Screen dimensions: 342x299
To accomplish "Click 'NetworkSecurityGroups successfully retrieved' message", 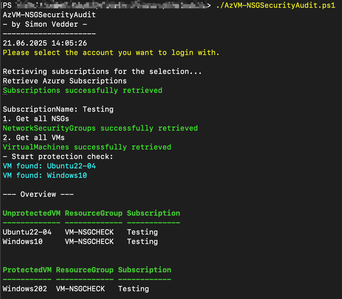I will tap(100, 128).
